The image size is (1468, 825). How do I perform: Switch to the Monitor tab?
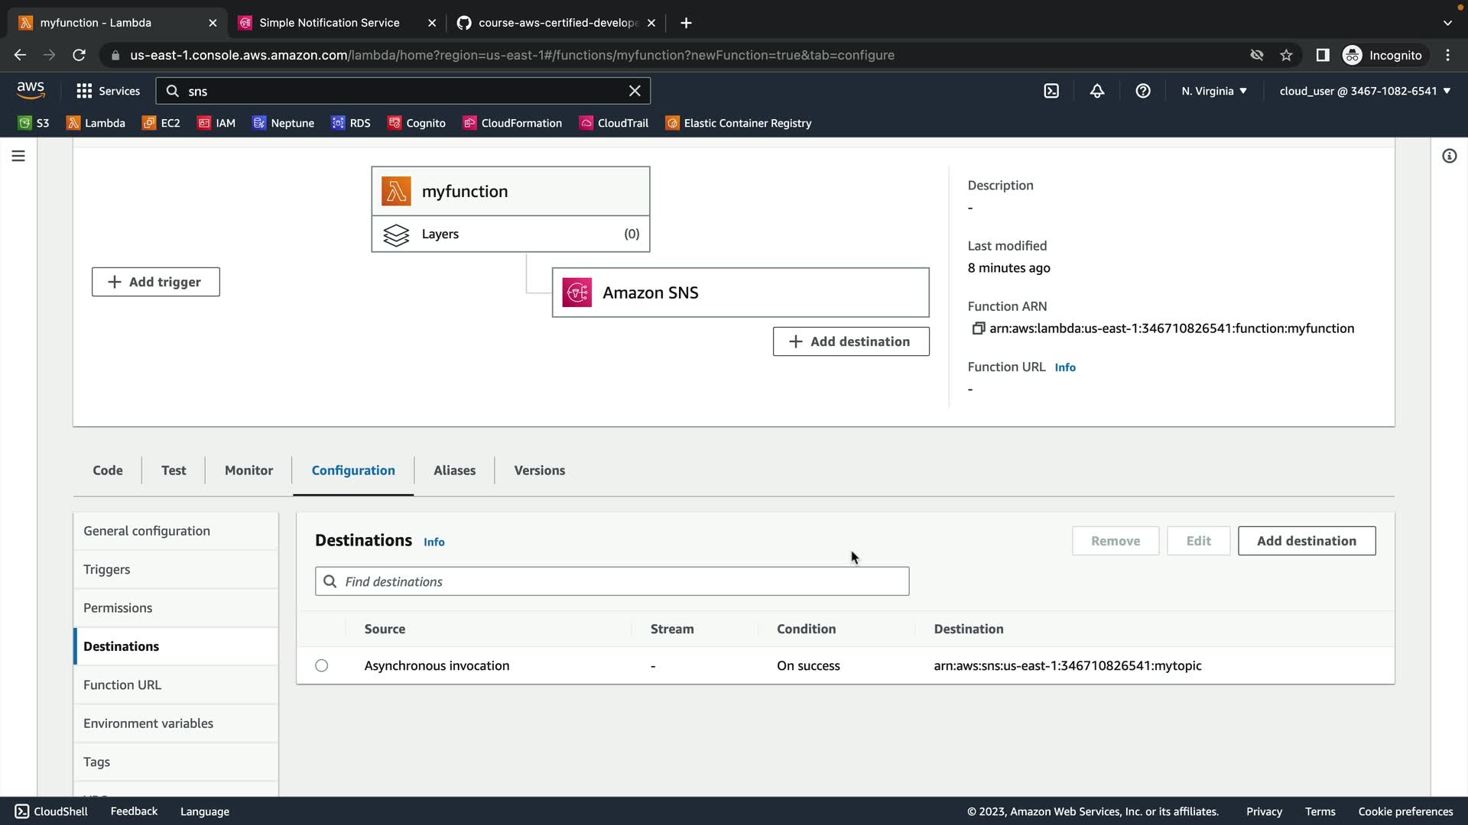pos(248,471)
